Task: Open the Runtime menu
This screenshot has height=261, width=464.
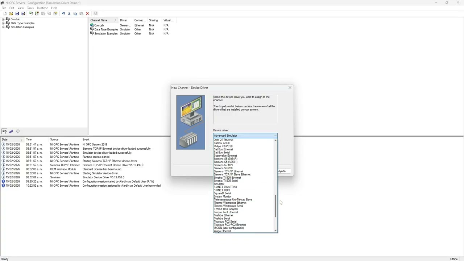Action: coord(42,8)
